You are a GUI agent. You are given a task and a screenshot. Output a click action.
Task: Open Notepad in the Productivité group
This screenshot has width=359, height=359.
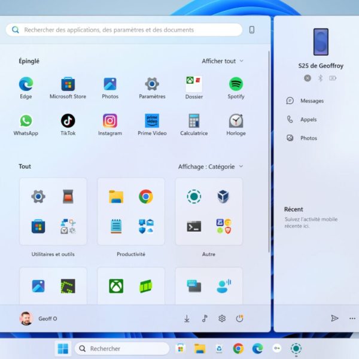116,226
